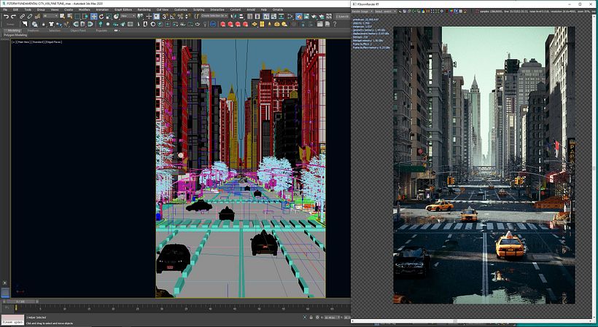The image size is (598, 327).
Task: Open the Rendering menu
Action: pyautogui.click(x=144, y=9)
